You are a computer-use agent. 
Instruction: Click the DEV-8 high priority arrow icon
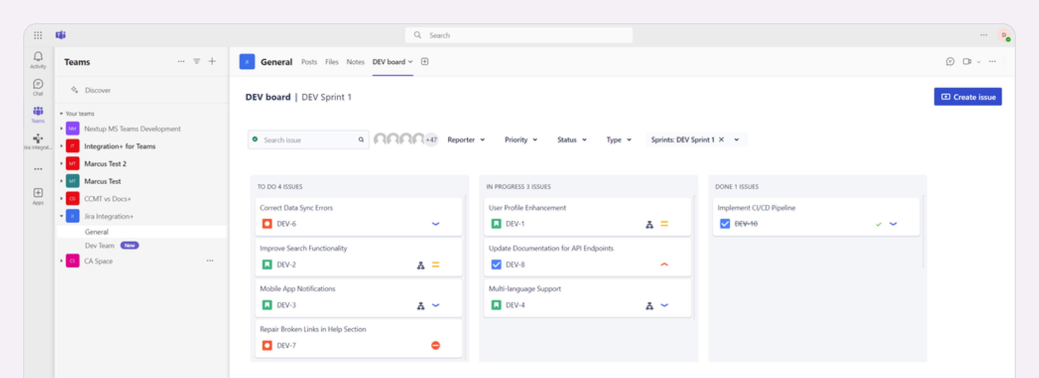tap(664, 265)
